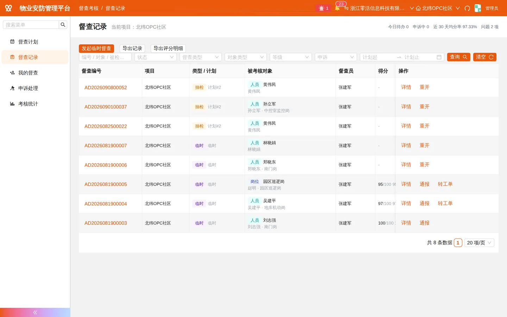Click the 问题 2 项 summary text
This screenshot has height=317, width=507.
(490, 27)
